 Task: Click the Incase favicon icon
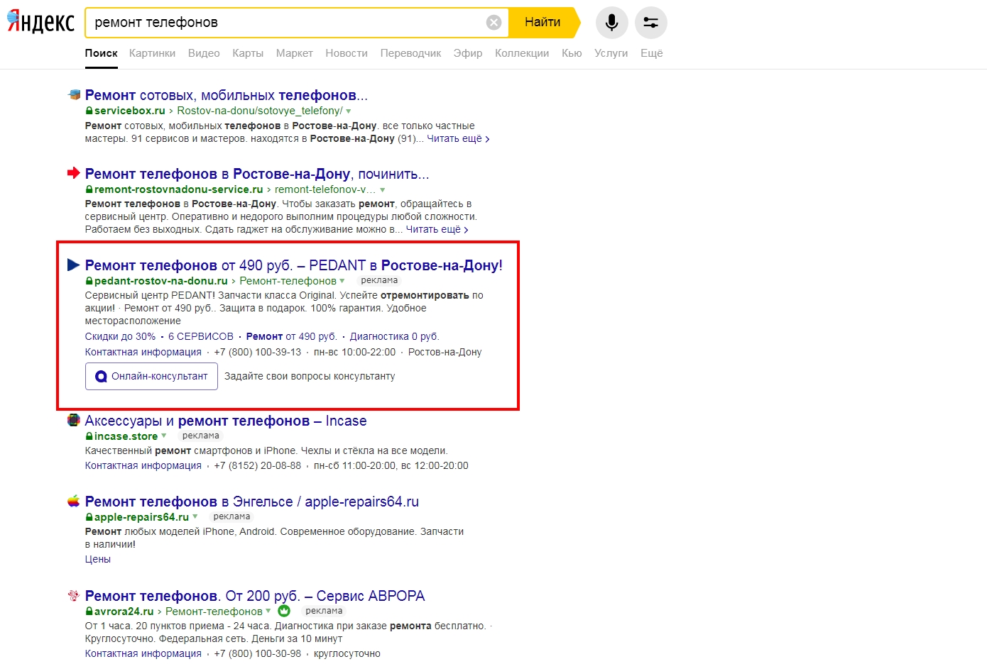point(74,420)
